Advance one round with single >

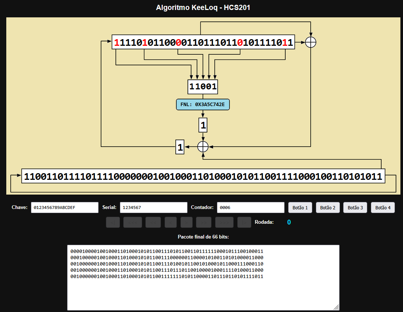pyautogui.click(x=187, y=222)
